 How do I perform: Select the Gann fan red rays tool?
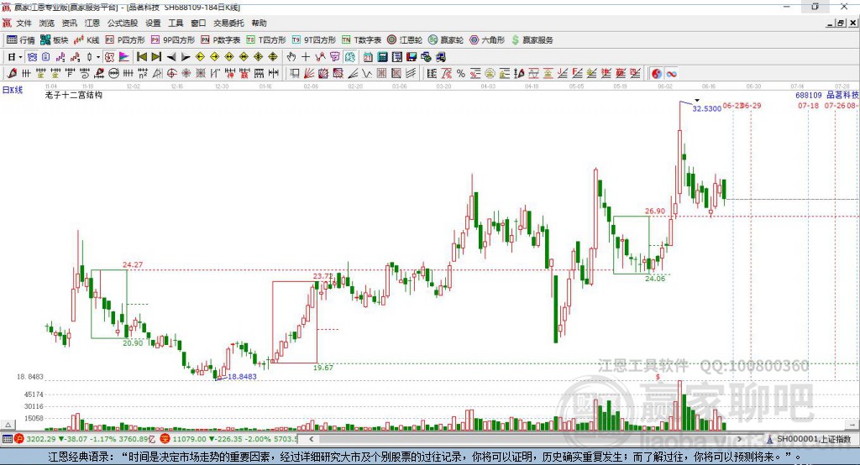[x=309, y=74]
